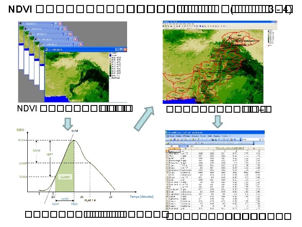
Task: Open the Name Box dropdown arrow
Action: [180, 146]
